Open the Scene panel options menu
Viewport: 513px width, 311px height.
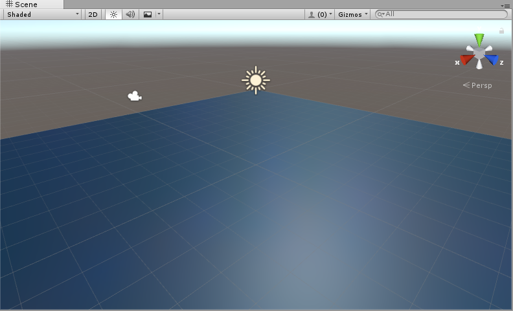(505, 6)
